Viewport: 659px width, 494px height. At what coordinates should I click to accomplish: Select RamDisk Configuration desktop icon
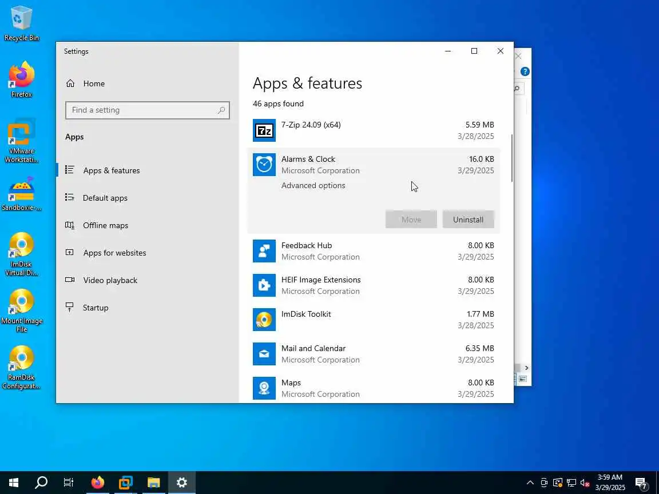click(21, 368)
